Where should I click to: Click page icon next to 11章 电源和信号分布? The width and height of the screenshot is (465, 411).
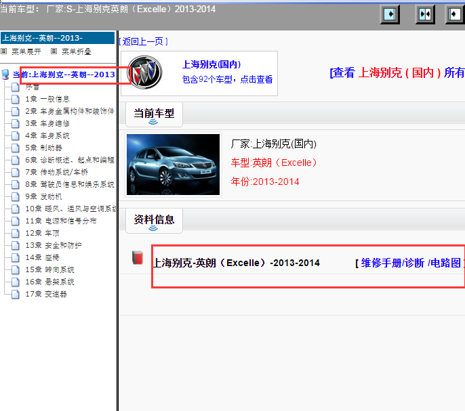point(16,221)
